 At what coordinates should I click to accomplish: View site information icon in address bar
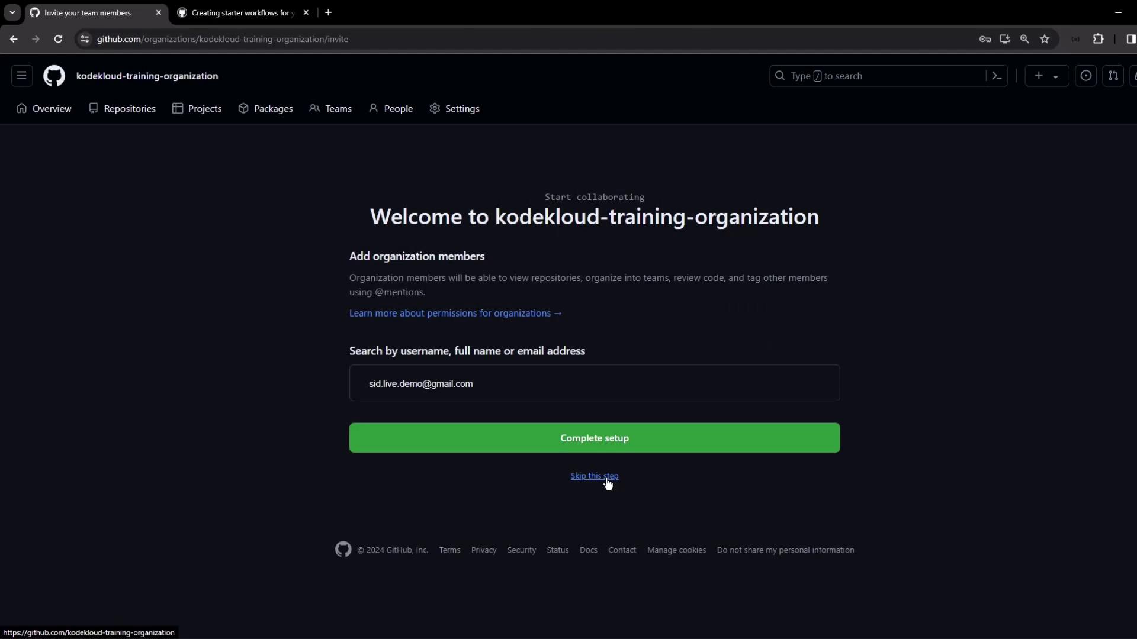[85, 39]
